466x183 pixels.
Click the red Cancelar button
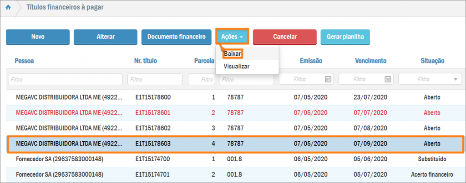click(284, 37)
